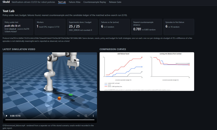Seek within the video progress bar

50,120
